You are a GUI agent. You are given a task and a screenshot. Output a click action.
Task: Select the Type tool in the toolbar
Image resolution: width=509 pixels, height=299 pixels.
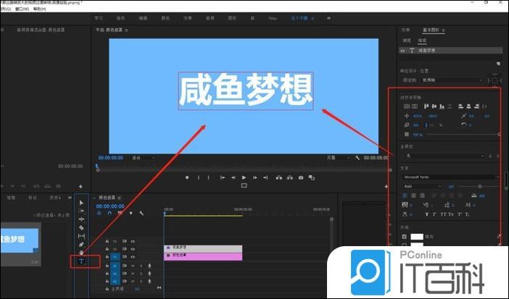pos(81,261)
